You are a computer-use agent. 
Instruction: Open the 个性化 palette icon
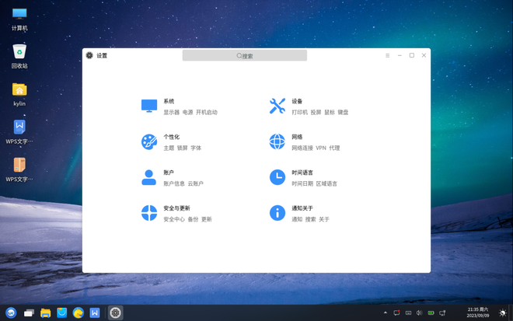[x=149, y=141]
